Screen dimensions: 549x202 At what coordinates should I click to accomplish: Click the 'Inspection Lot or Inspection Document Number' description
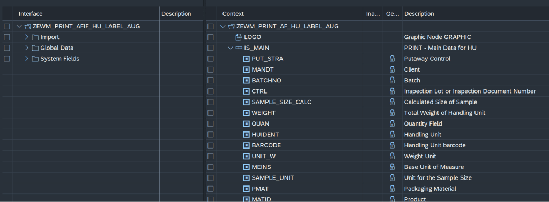tap(470, 91)
